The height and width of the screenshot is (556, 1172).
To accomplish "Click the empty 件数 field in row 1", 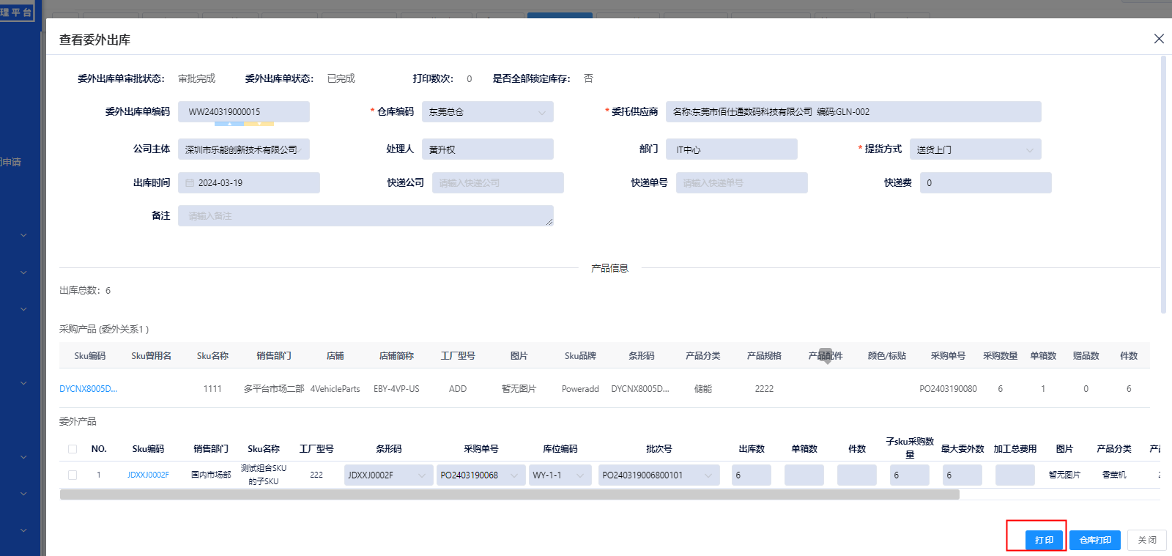I will [857, 475].
